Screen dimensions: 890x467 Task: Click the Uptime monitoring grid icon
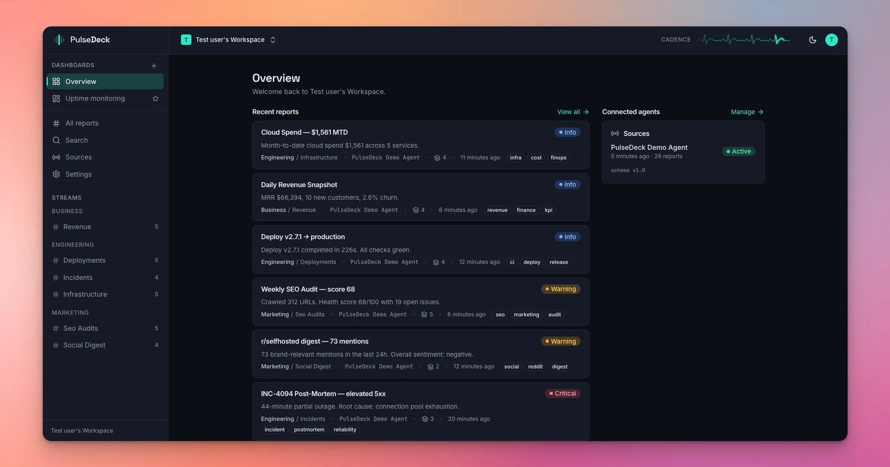point(56,98)
